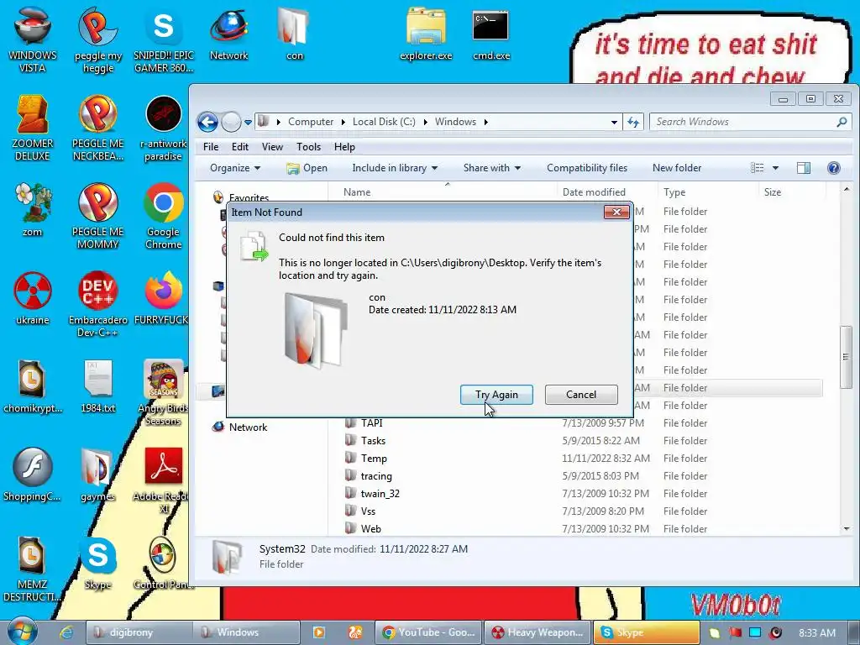Expand the Local Disk (C:) breadcrumb arrow
The image size is (860, 645).
click(x=426, y=122)
